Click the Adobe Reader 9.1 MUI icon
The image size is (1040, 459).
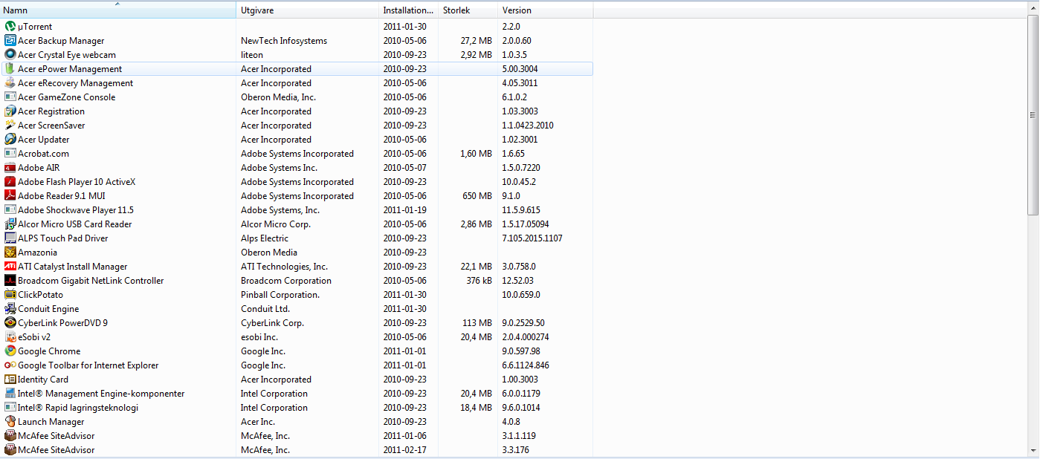(10, 196)
